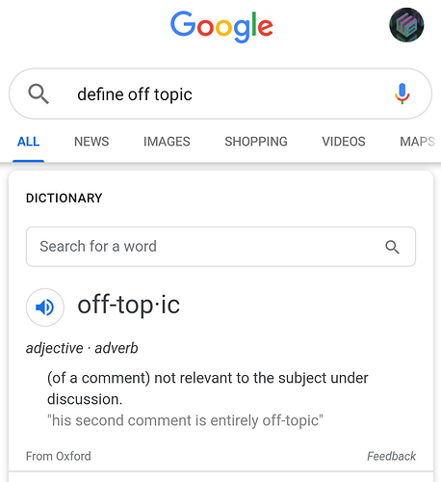Click the magnifier icon in main search bar
Viewport: 441px width, 482px height.
click(39, 94)
